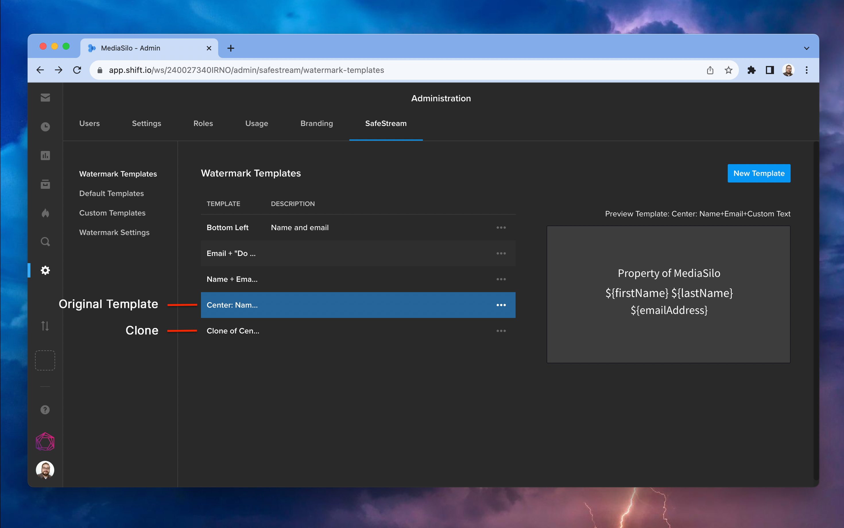Open a new browser tab
844x528 pixels.
(231, 48)
